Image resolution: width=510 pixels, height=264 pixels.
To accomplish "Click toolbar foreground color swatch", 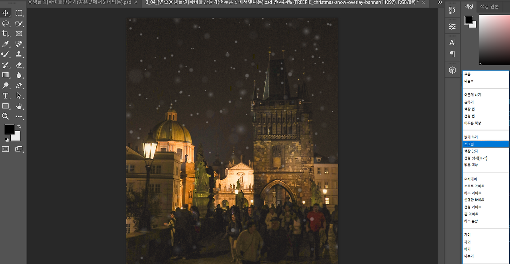I will click(x=10, y=129).
